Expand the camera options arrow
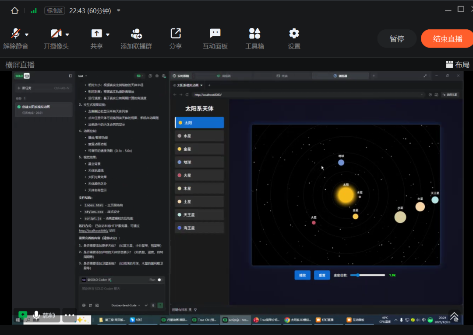The height and width of the screenshot is (335, 473). [x=67, y=35]
